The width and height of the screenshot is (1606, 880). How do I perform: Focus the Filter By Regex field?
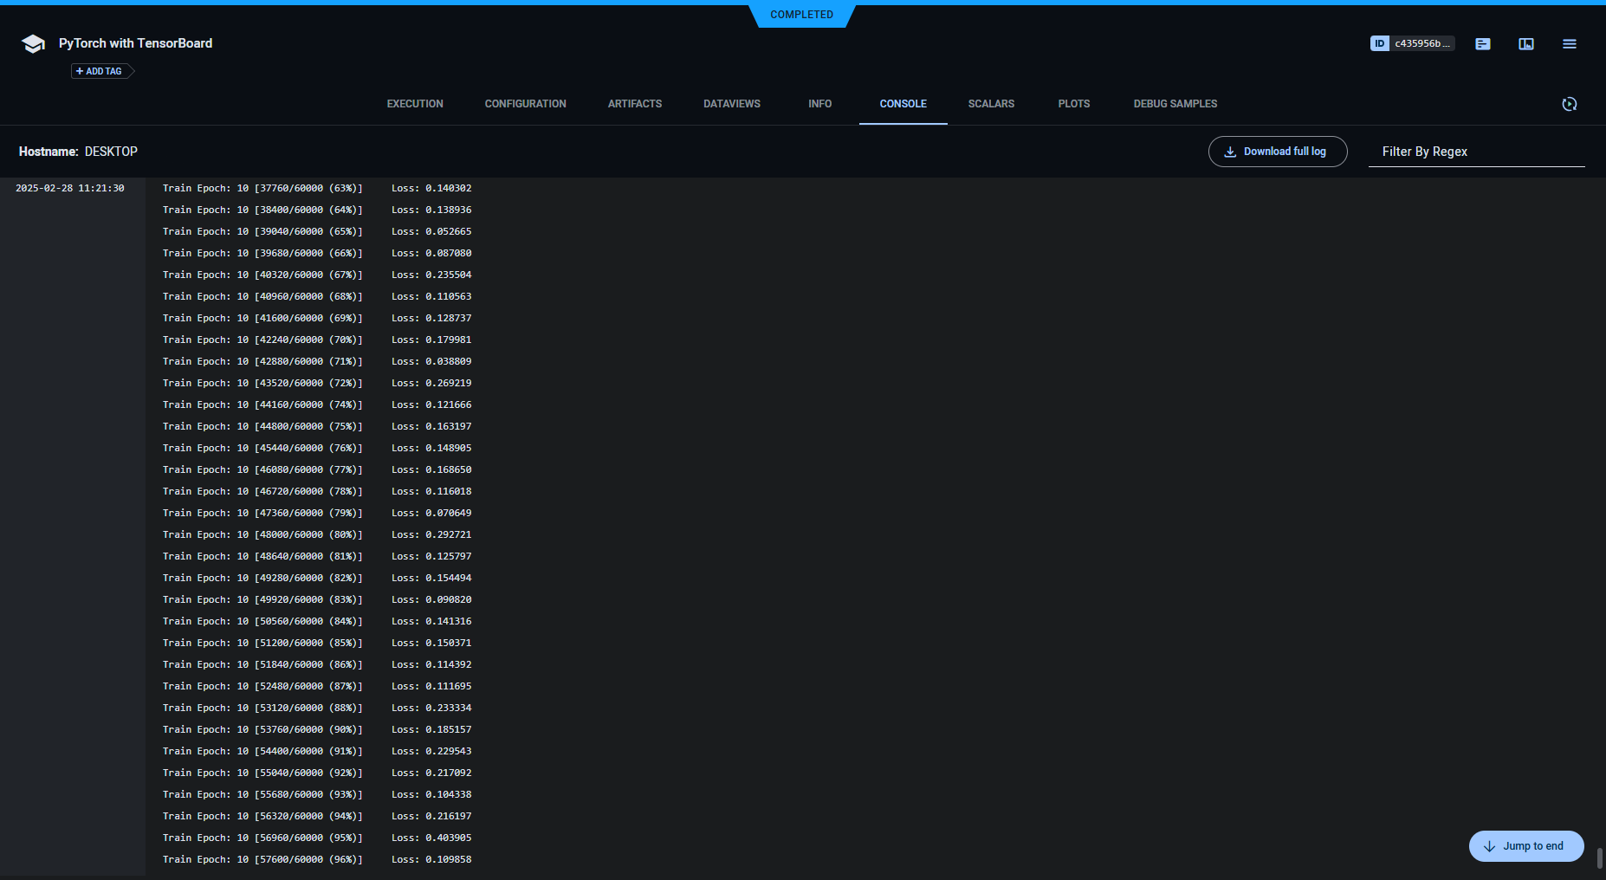coord(1475,152)
